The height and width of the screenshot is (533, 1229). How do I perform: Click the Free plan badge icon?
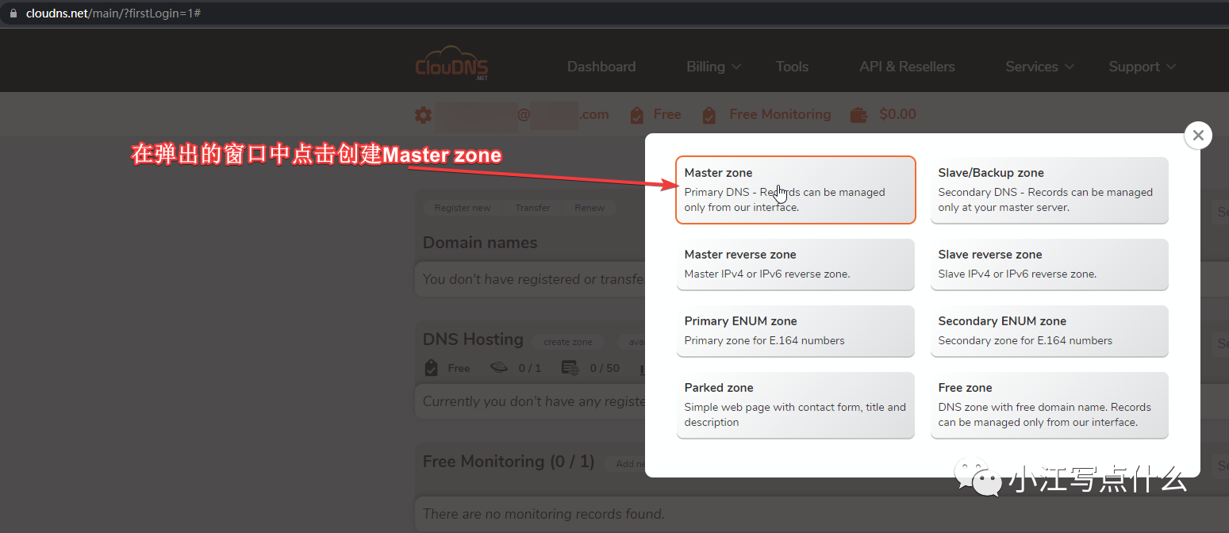[x=636, y=115]
